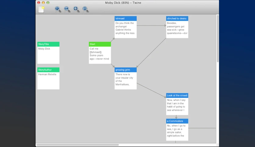The image size is (255, 147).
Task: Select the 'growing grim' passage
Action: click(x=126, y=78)
